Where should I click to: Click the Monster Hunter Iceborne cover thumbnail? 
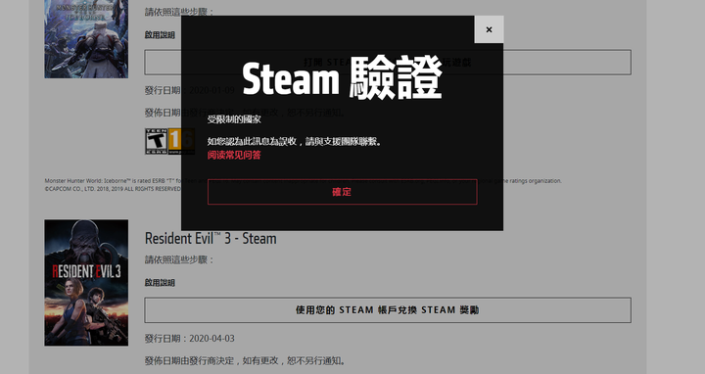86,38
